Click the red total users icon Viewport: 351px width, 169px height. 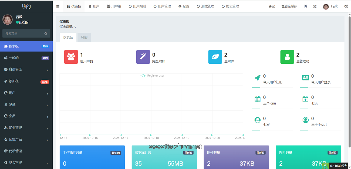(x=71, y=57)
